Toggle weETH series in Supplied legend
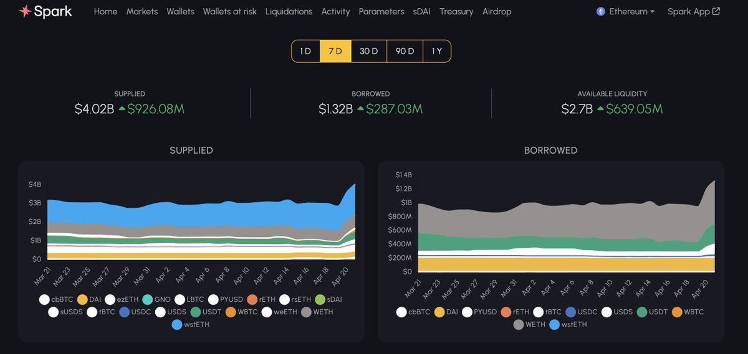Viewport: 748px width, 354px height. coord(279,312)
